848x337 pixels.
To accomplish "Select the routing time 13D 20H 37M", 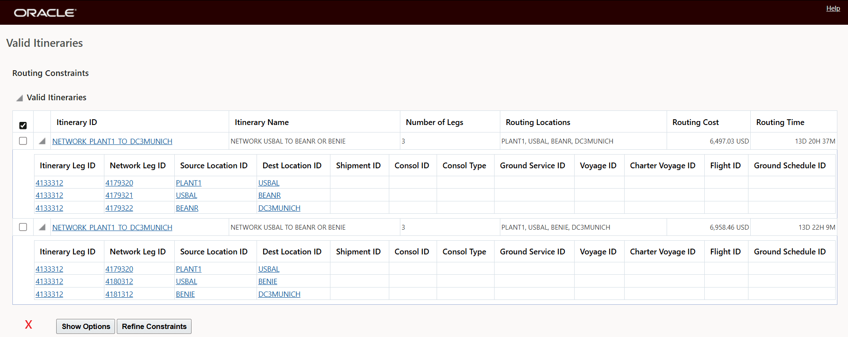I will tap(815, 141).
